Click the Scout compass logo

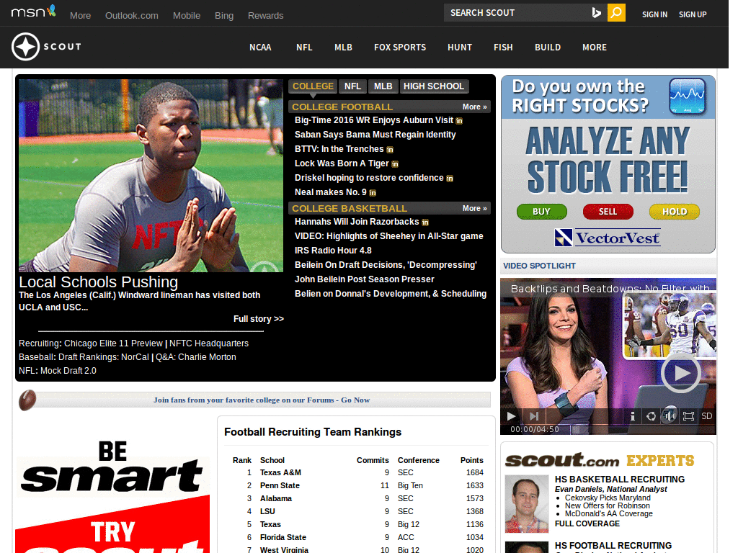click(25, 47)
